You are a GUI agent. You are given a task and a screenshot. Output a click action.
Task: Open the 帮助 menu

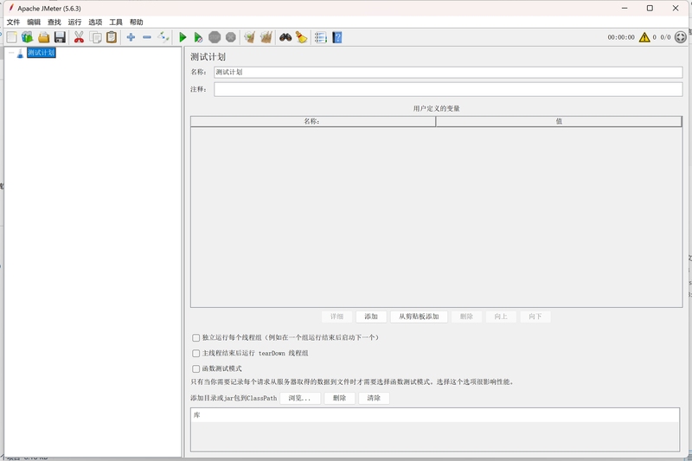click(x=137, y=22)
